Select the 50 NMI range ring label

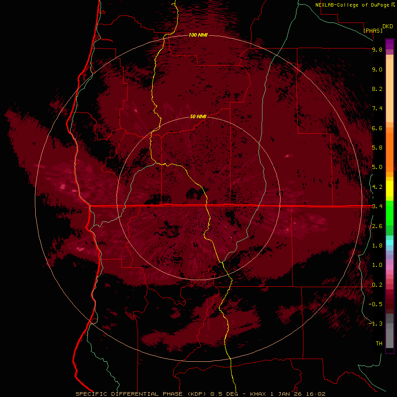tap(198, 116)
